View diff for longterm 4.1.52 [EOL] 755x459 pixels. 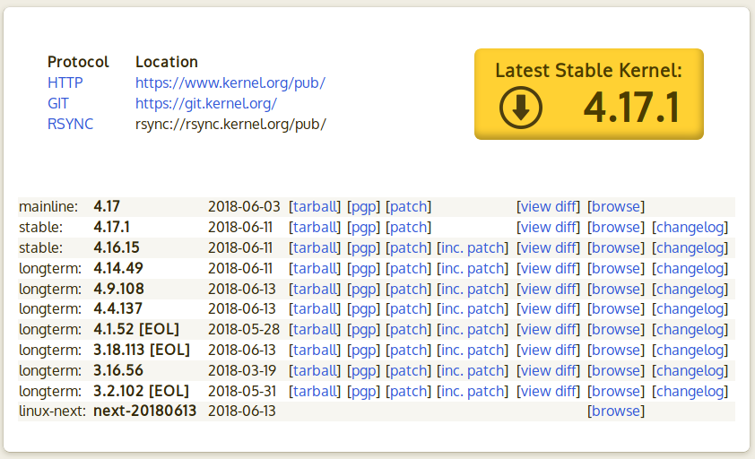click(x=549, y=329)
